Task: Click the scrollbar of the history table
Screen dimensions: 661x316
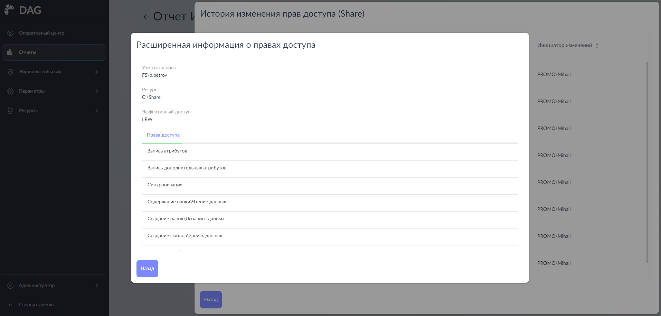Action: click(647, 162)
